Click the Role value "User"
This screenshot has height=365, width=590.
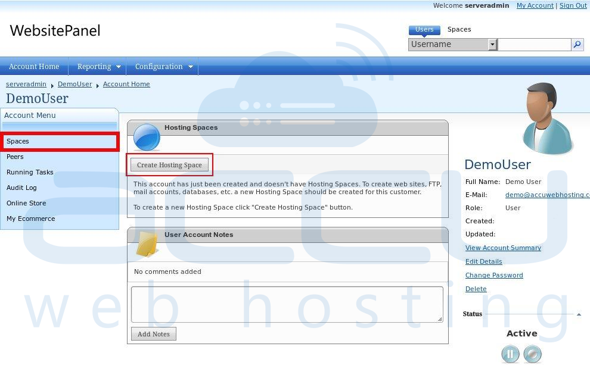tap(513, 208)
